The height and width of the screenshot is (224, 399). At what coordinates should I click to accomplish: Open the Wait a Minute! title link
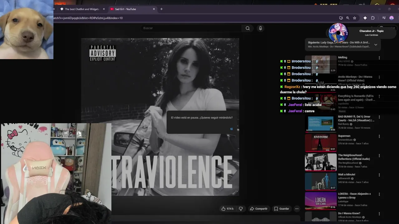(x=347, y=175)
